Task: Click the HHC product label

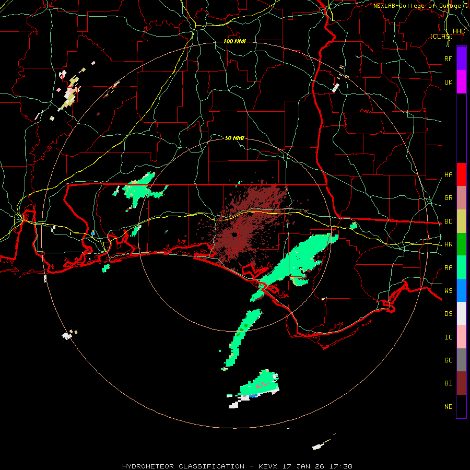Action: click(459, 31)
